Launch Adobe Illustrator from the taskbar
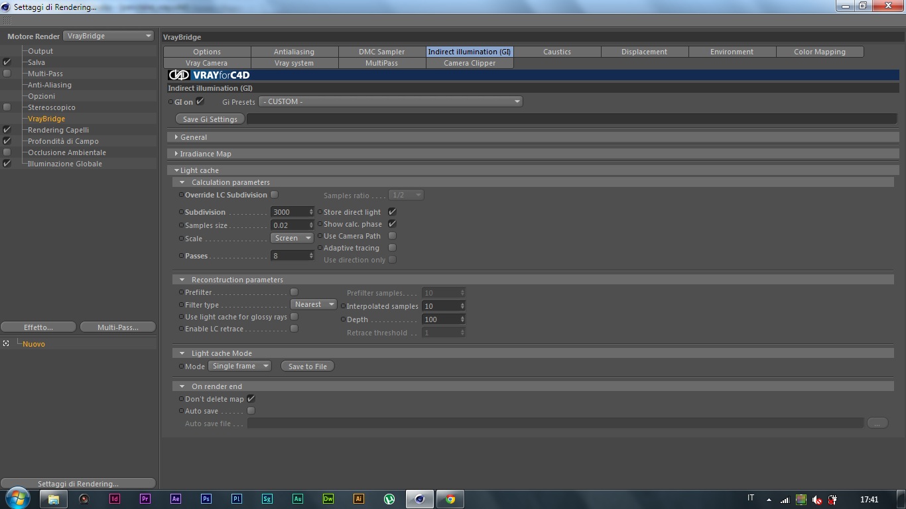Image resolution: width=906 pixels, height=509 pixels. (x=359, y=499)
